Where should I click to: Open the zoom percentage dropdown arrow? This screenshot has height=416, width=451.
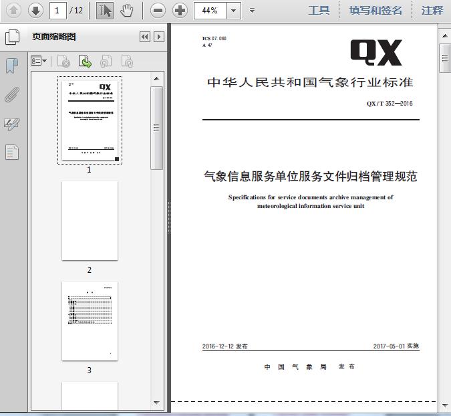[x=234, y=11]
